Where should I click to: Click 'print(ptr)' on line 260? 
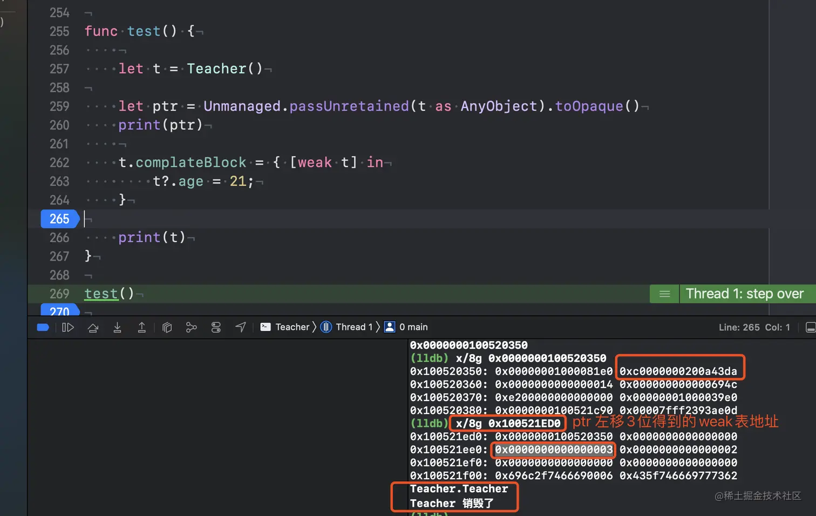pyautogui.click(x=161, y=125)
